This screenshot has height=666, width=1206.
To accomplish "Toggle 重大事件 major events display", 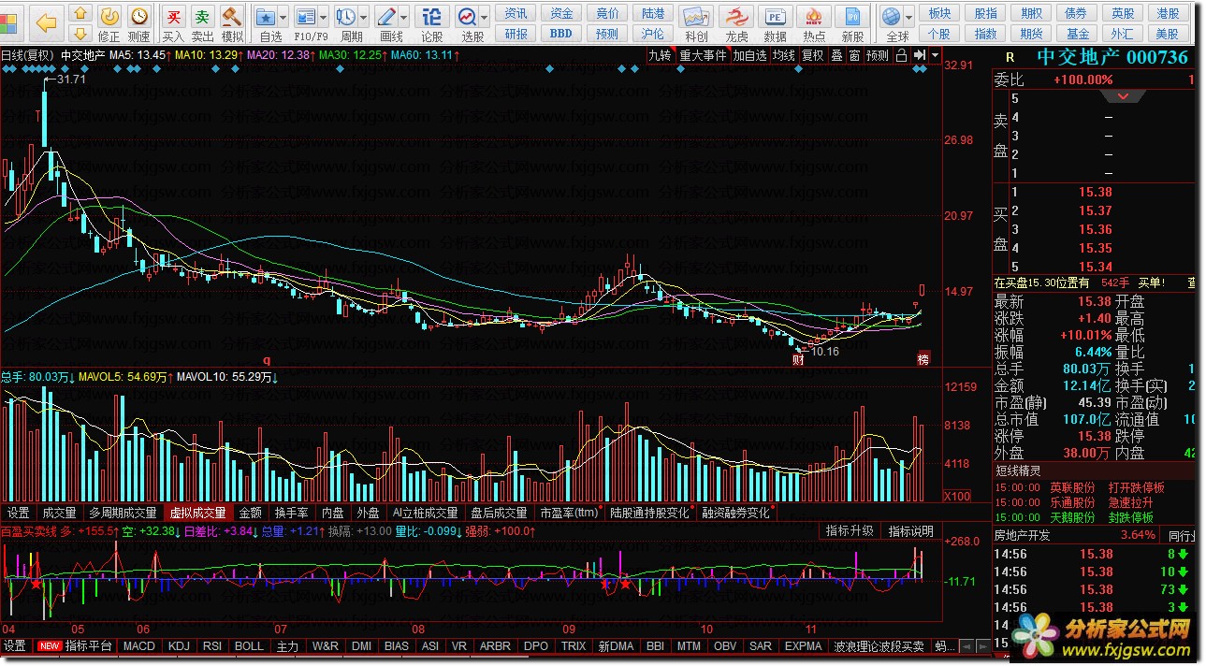I will tap(703, 55).
